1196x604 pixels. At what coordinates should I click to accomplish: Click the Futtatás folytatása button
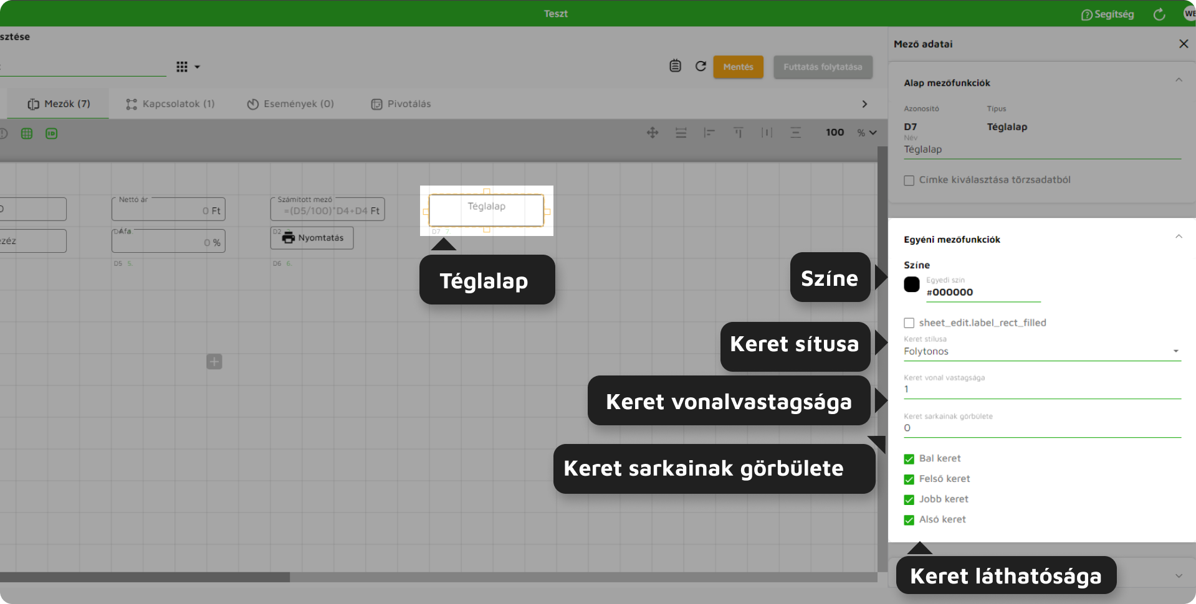pos(823,67)
